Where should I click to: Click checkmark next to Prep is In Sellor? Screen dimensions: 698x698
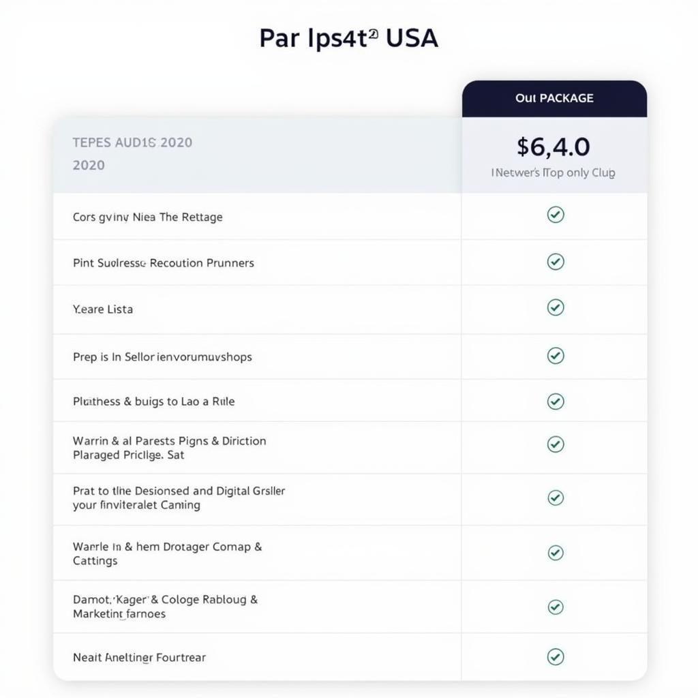pyautogui.click(x=555, y=355)
